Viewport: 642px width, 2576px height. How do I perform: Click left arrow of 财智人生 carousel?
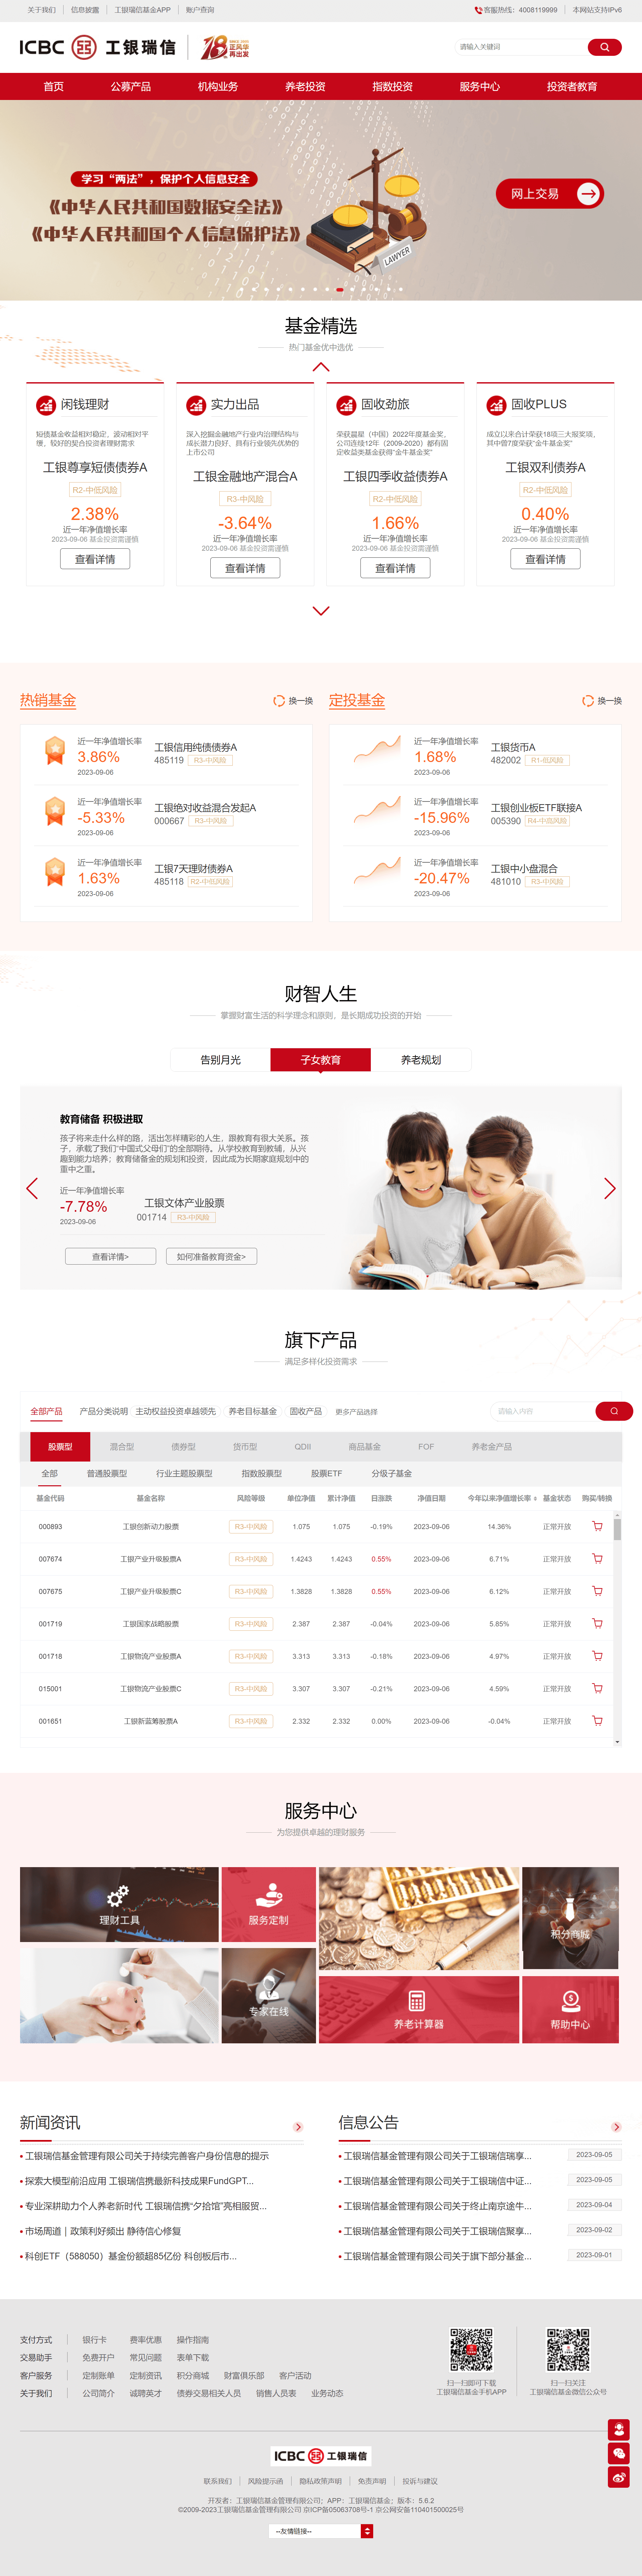[x=32, y=1188]
